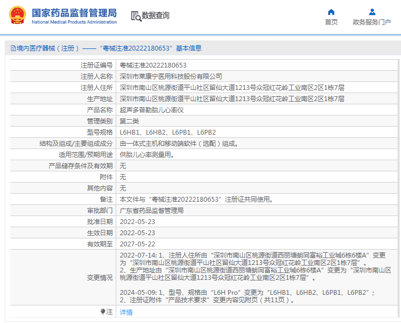Click 无 in 产品储存条件及有效期 row
Image resolution: width=401 pixels, height=323 pixels.
coord(123,166)
